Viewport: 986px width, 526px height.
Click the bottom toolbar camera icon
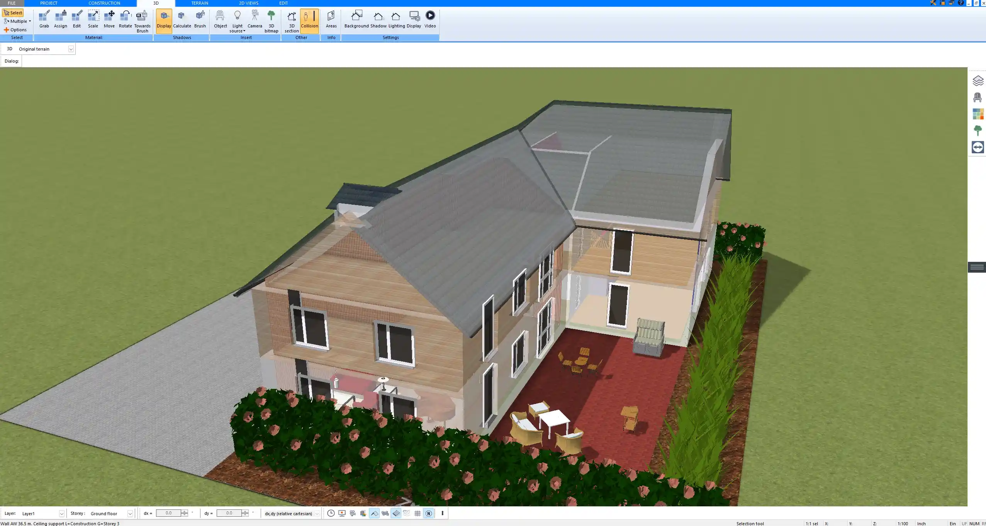pyautogui.click(x=353, y=513)
